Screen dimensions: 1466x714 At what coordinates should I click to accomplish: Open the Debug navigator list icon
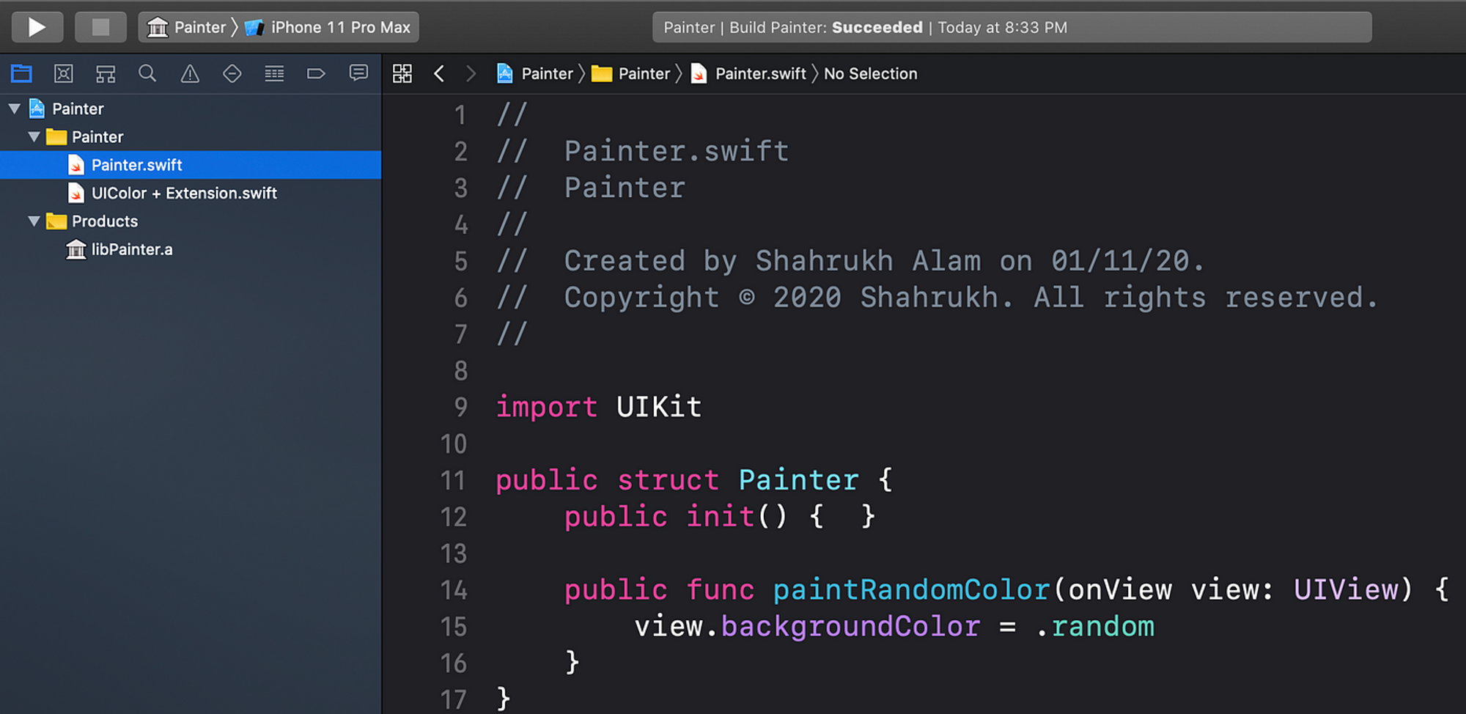click(274, 73)
